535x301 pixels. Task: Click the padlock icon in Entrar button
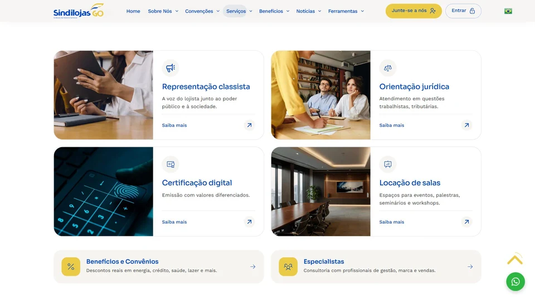(472, 11)
